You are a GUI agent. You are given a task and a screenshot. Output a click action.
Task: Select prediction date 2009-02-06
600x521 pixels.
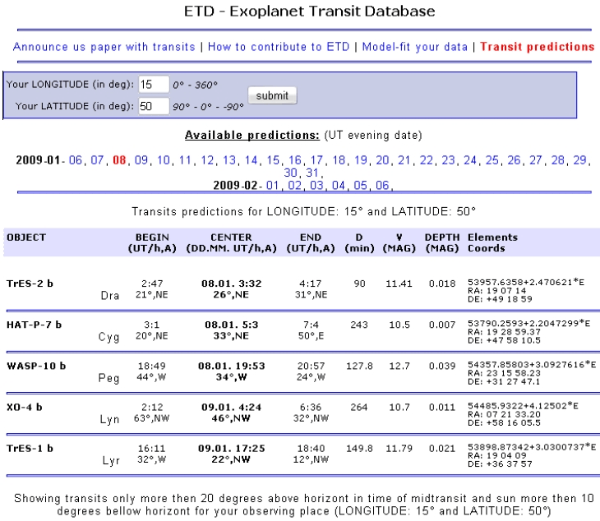pos(382,185)
